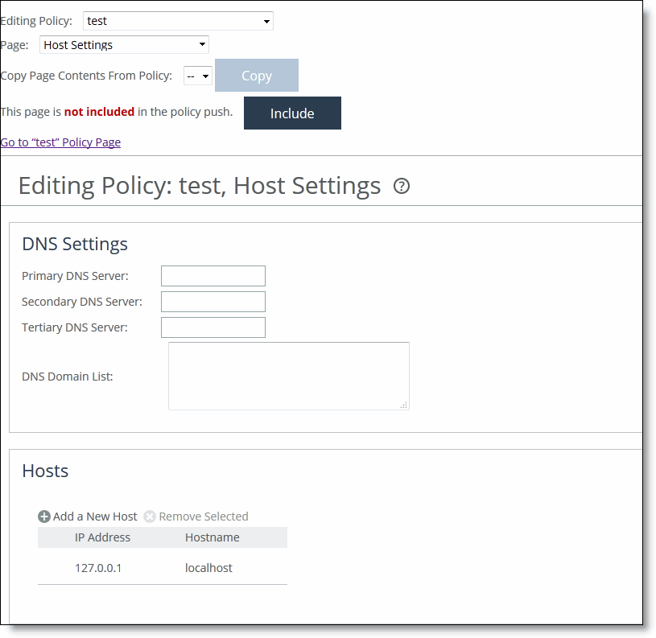This screenshot has height=638, width=656.
Task: Expand the Copy Page Contents From Policy dropdown
Action: coord(198,76)
